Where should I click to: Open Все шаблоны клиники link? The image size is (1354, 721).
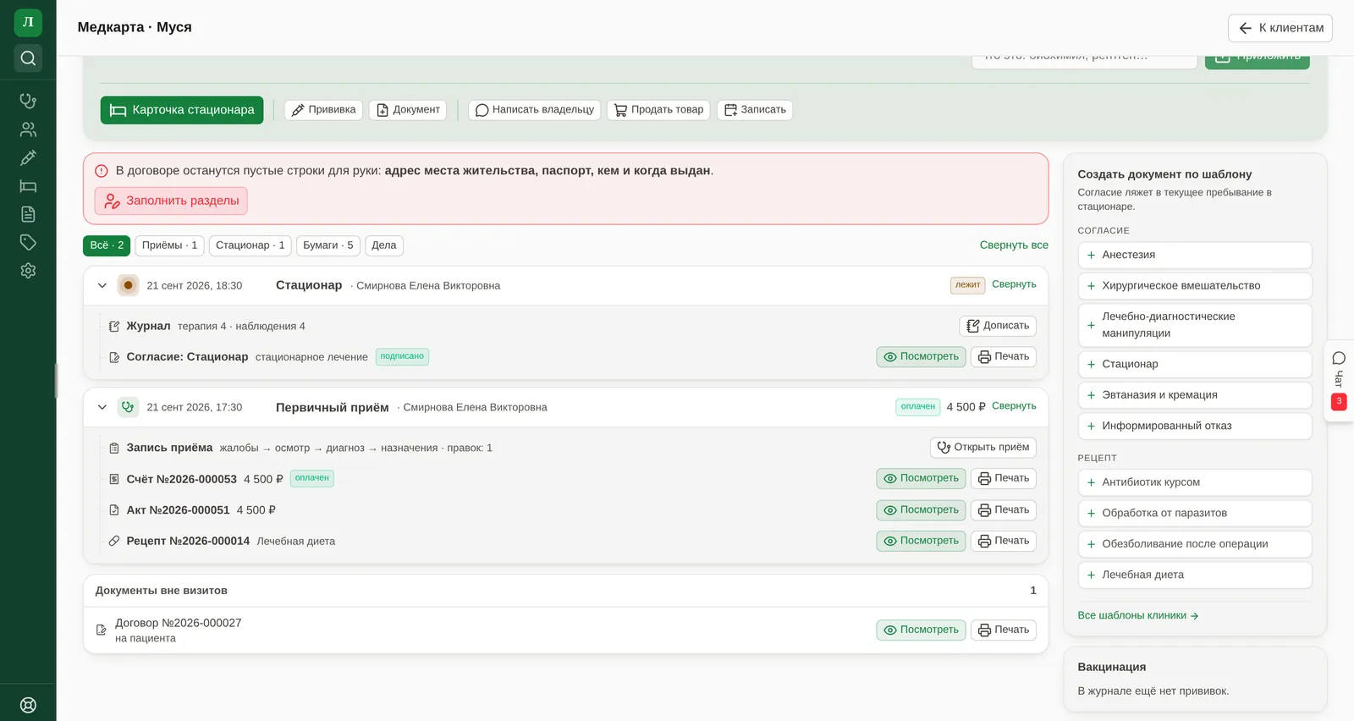point(1138,616)
